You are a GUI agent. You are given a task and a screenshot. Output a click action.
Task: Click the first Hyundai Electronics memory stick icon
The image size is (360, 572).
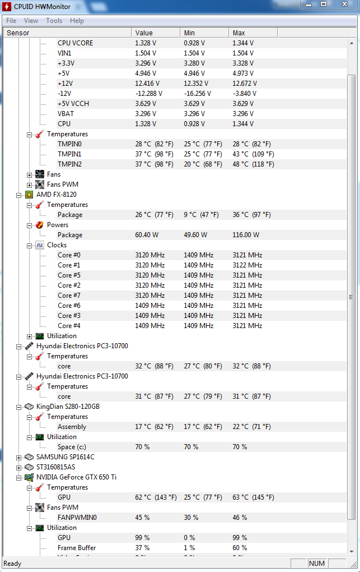(29, 346)
